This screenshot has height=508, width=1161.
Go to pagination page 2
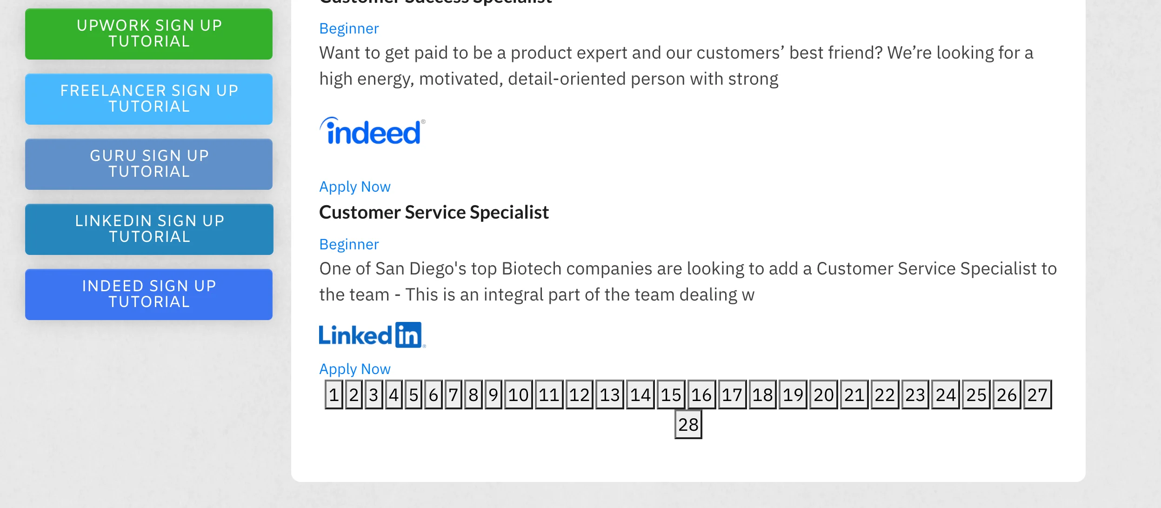(x=354, y=395)
